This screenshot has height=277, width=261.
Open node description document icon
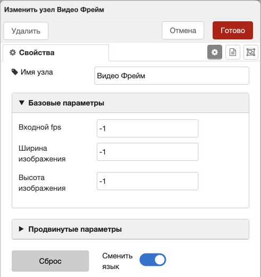(233, 52)
